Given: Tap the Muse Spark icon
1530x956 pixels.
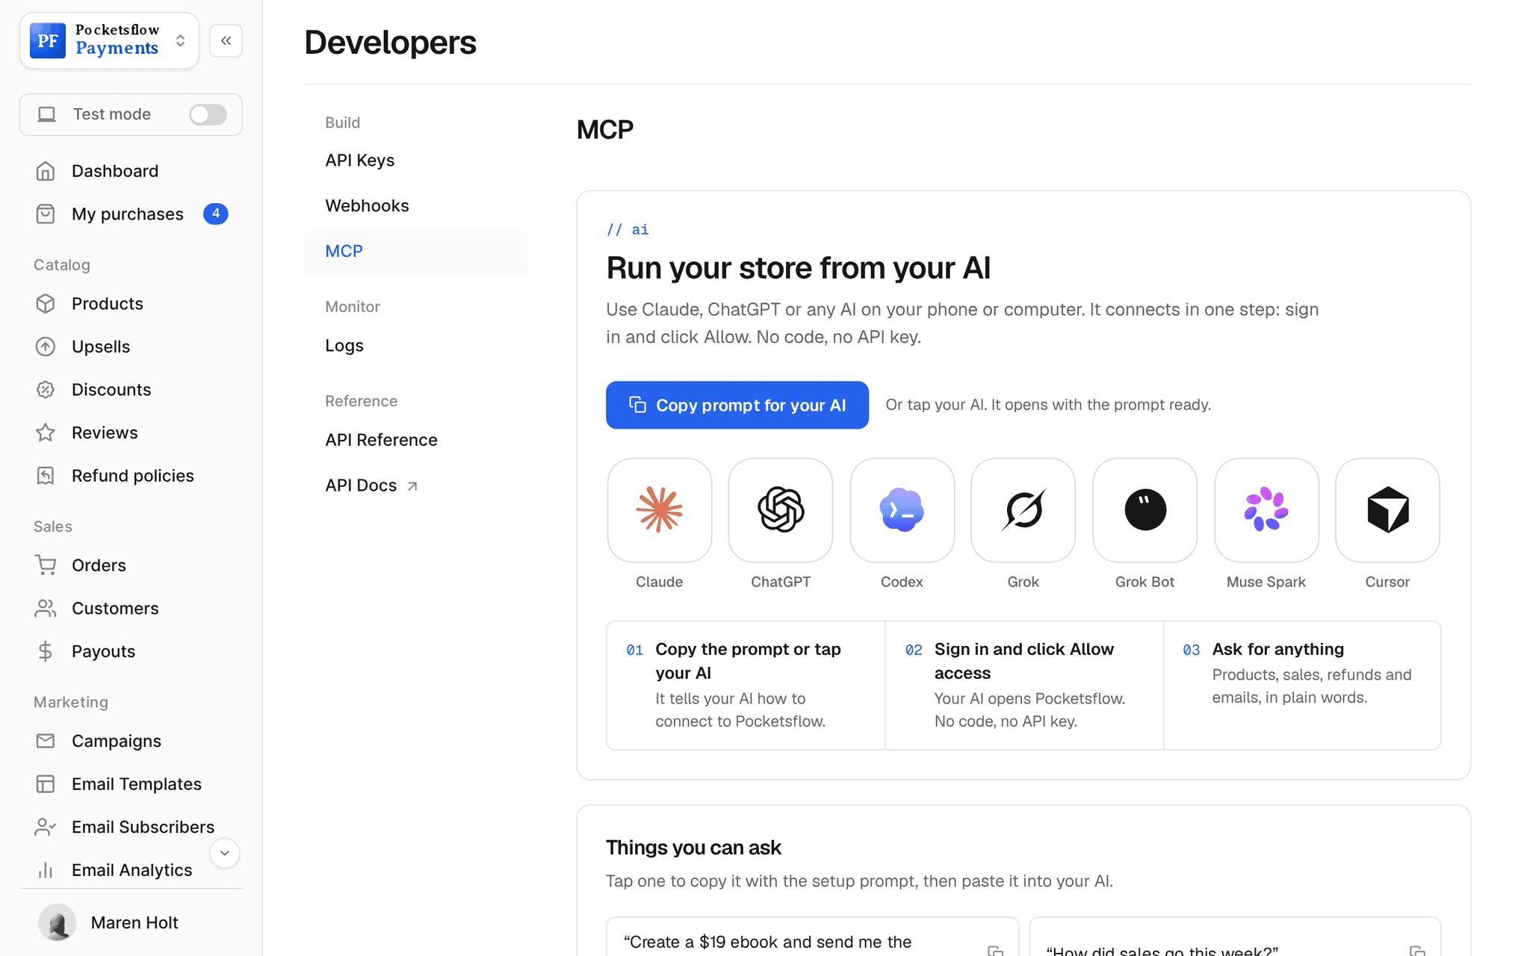Looking at the screenshot, I should (1266, 510).
